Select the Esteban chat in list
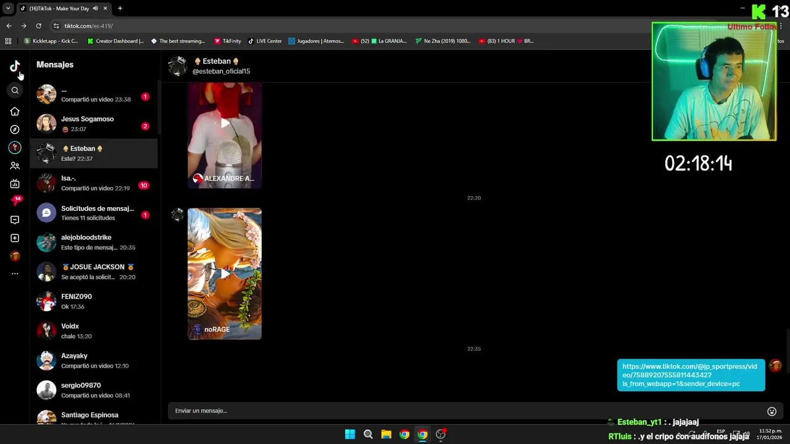 pos(94,154)
